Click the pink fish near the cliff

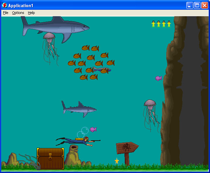tap(158, 78)
